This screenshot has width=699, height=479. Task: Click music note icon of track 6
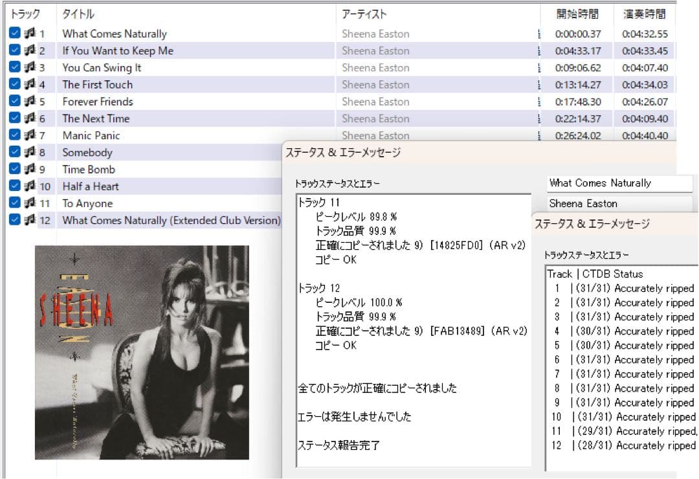30,118
